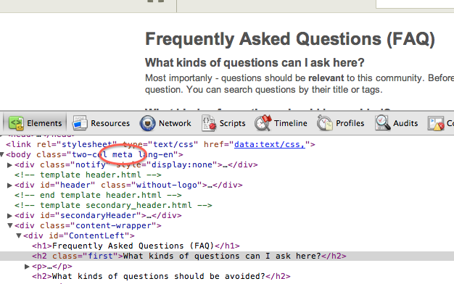
Task: Open the Scripts panel icon
Action: coord(209,123)
